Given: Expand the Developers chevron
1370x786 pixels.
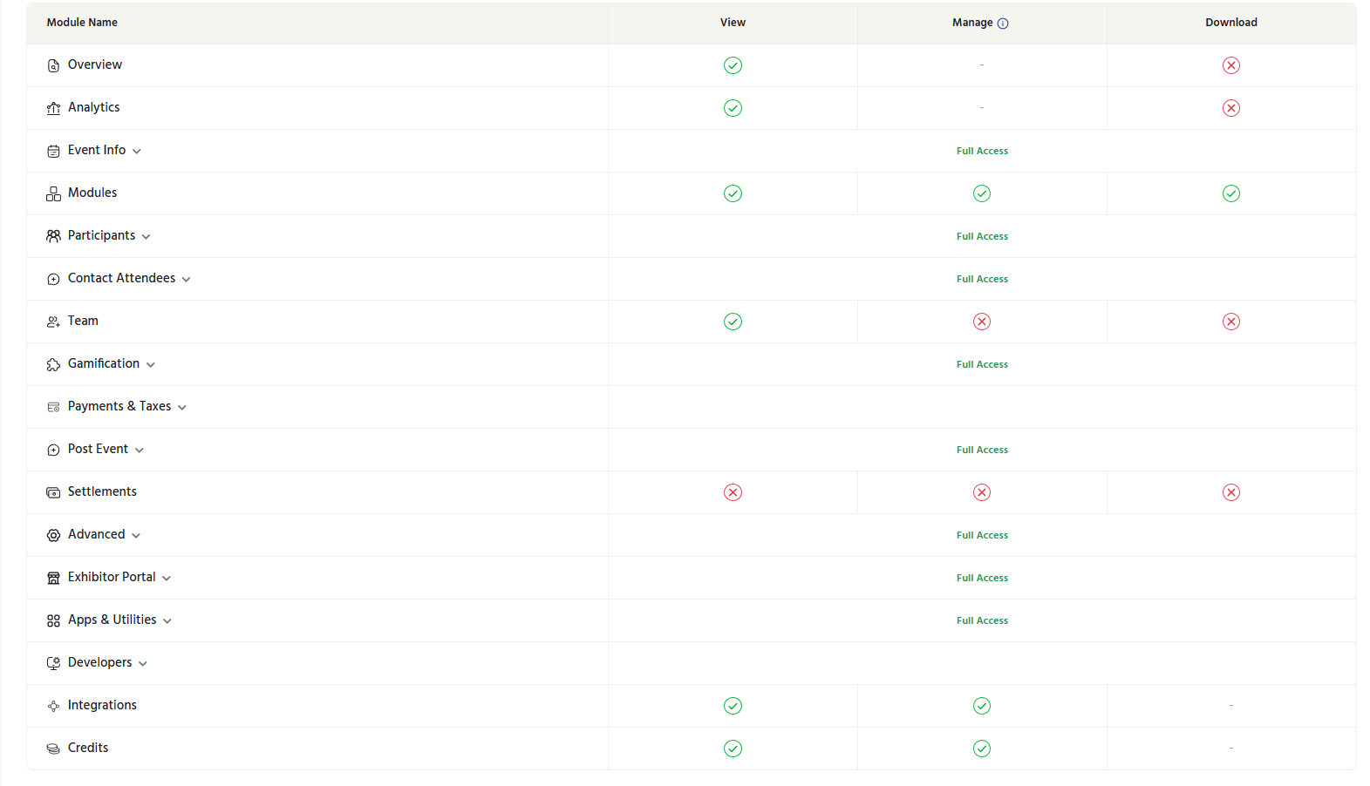Looking at the screenshot, I should [x=143, y=664].
